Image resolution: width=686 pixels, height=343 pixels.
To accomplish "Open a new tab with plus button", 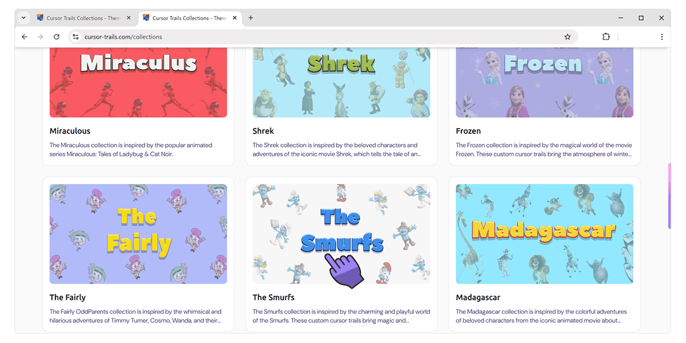I will [251, 18].
